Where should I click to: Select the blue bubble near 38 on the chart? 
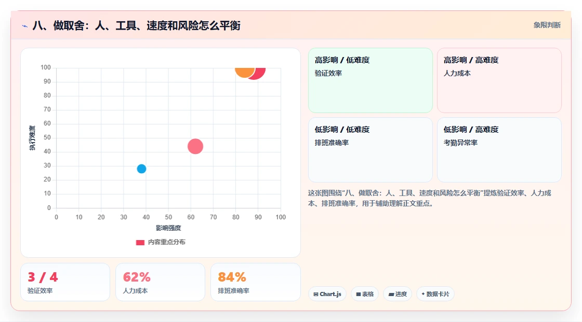point(141,169)
